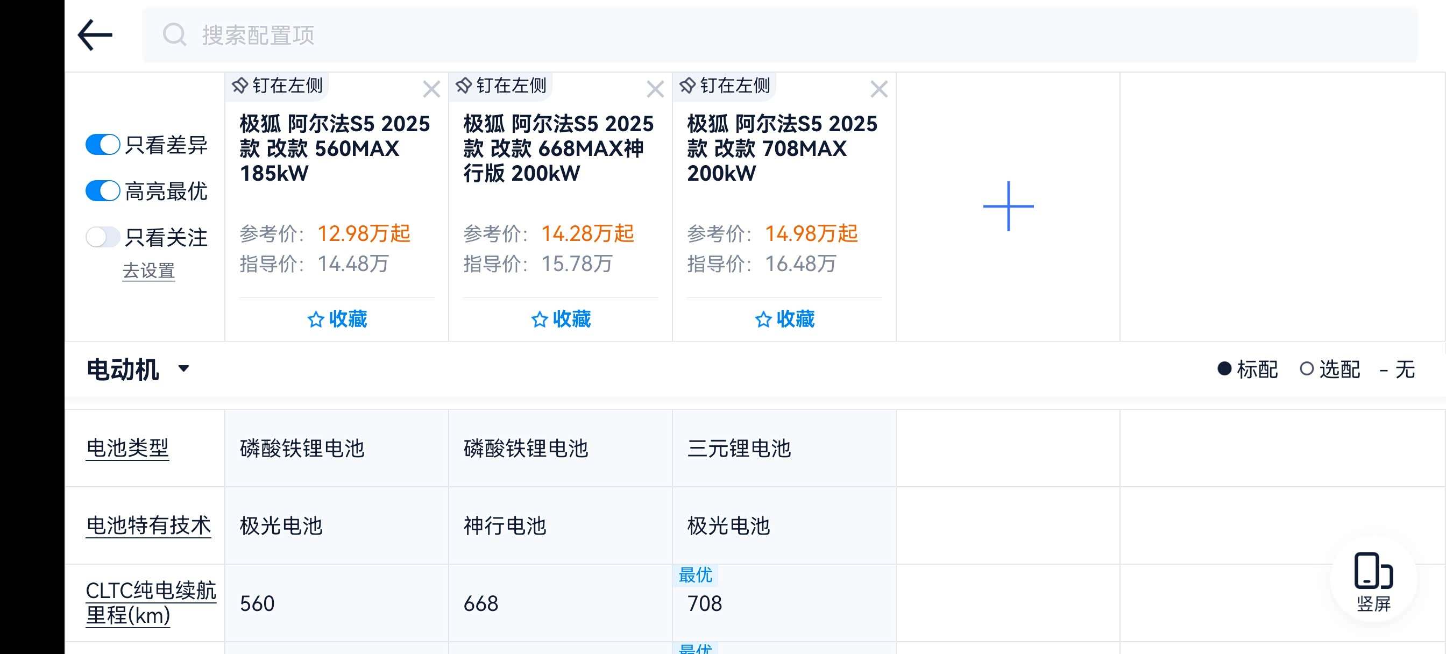Pin the 668MAX神行版 model to left
The image size is (1446, 654).
click(x=501, y=86)
